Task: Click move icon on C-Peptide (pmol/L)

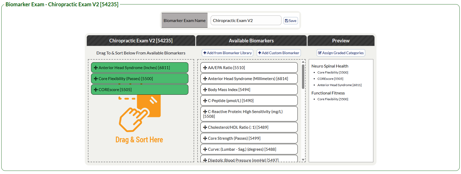Action: point(205,100)
